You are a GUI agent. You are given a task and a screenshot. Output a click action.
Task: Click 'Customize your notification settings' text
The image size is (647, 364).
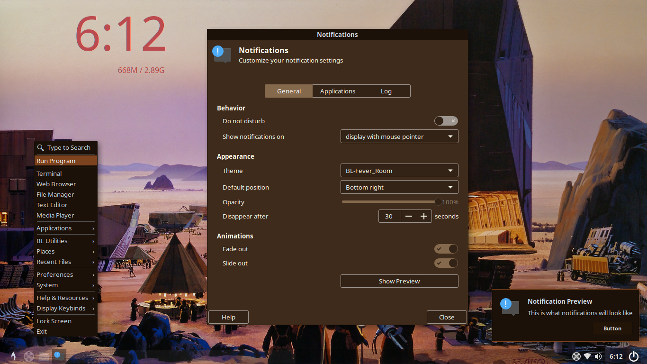tap(291, 61)
